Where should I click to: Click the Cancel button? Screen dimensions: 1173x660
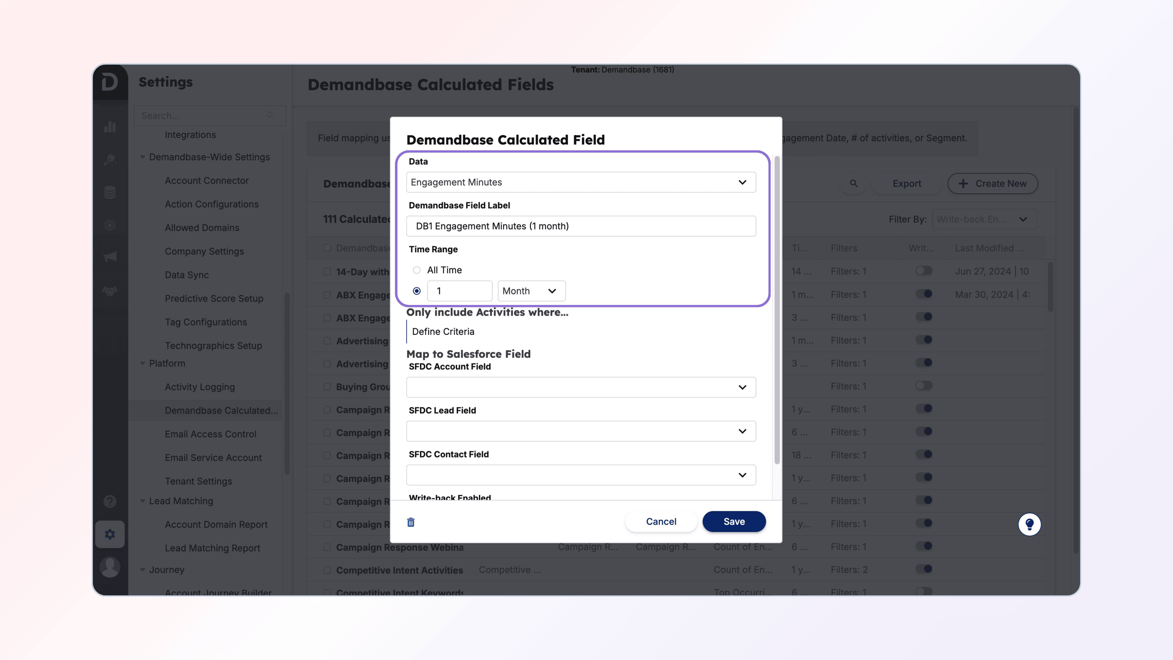pyautogui.click(x=661, y=522)
